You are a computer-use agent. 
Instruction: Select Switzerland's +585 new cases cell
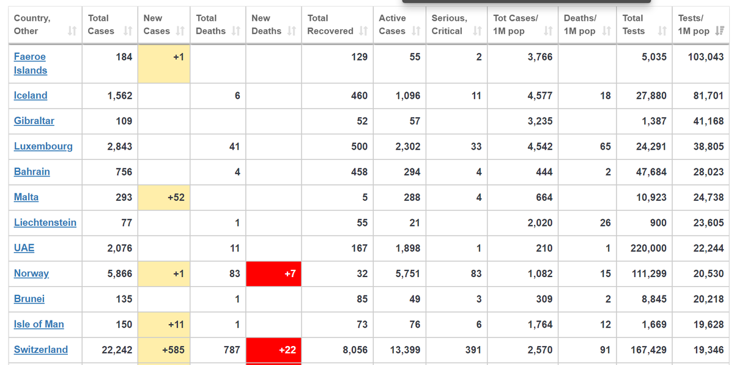(x=164, y=350)
